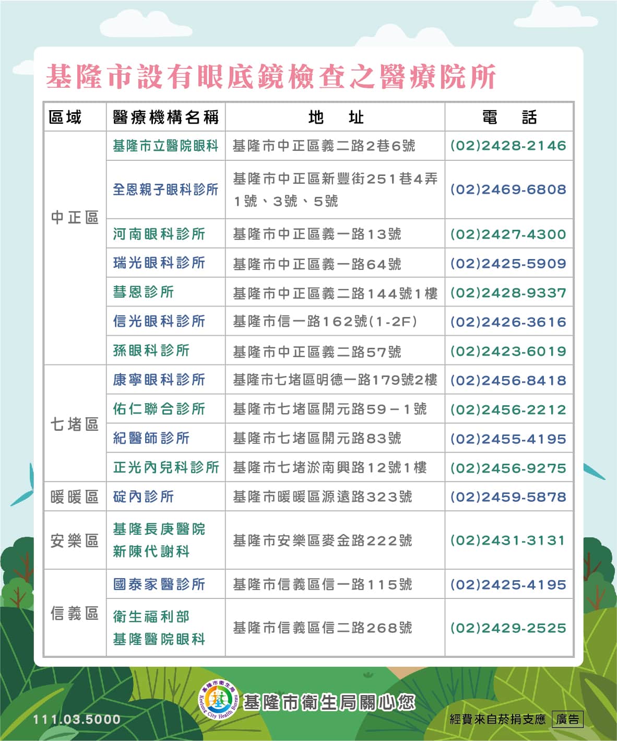
Task: Click address 基隆市信義區信一路115號
Action: pyautogui.click(x=323, y=584)
